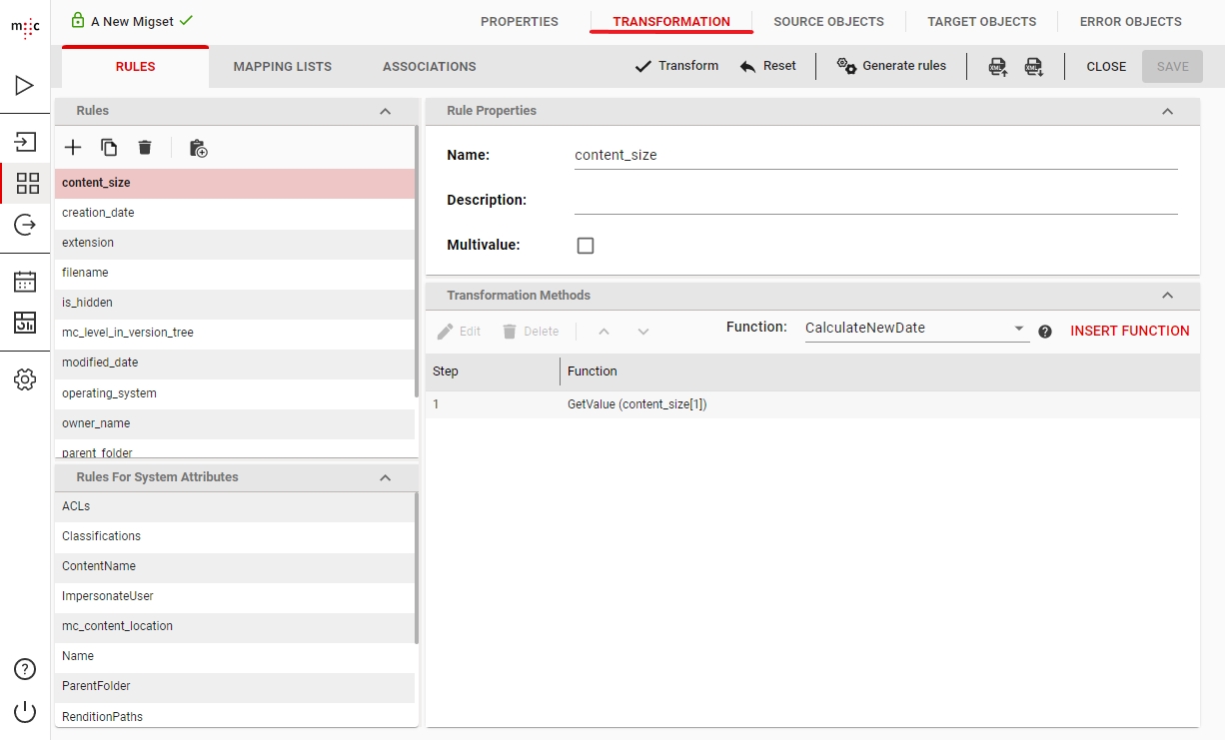Screen dimensions: 1225x740
Task: Click the XML import icon in toolbar
Action: 997,67
